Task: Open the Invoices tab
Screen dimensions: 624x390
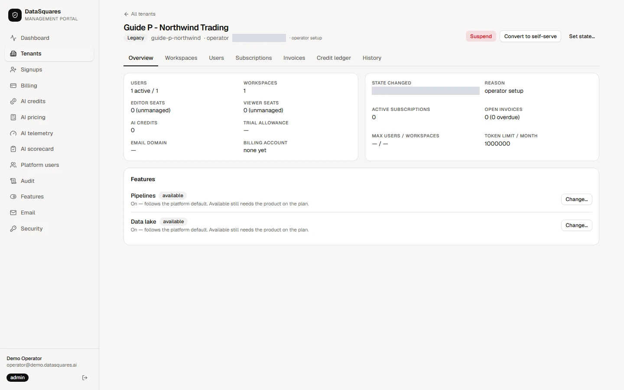Action: point(294,58)
